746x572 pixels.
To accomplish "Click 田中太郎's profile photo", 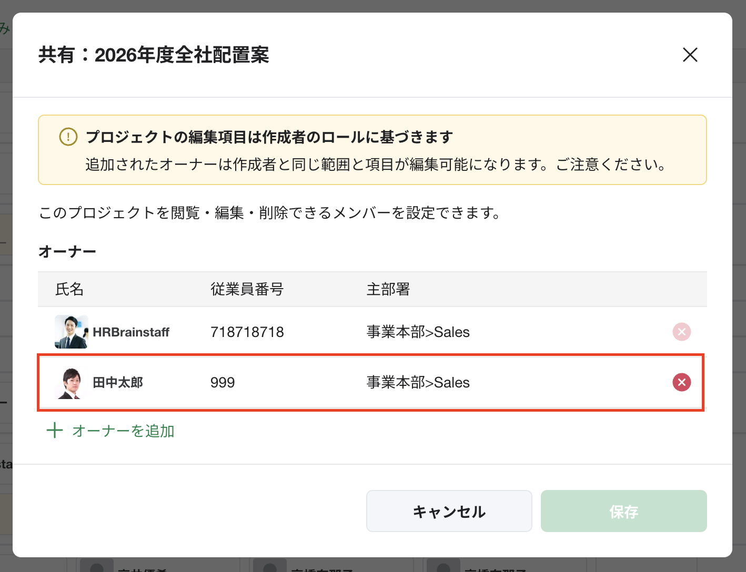I will (x=71, y=383).
